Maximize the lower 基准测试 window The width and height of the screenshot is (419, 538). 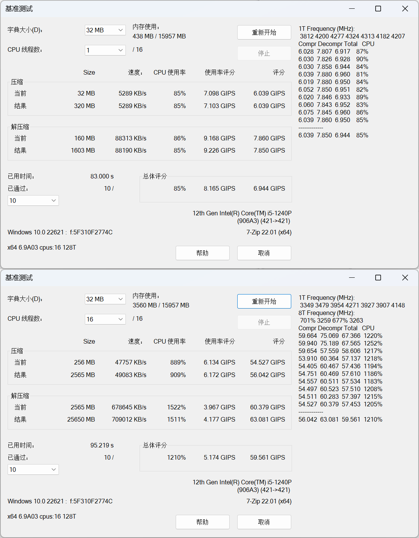tap(378, 278)
